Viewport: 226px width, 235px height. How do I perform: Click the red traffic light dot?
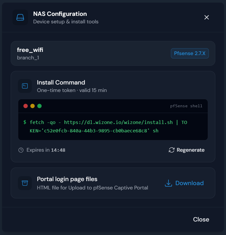(x=25, y=106)
